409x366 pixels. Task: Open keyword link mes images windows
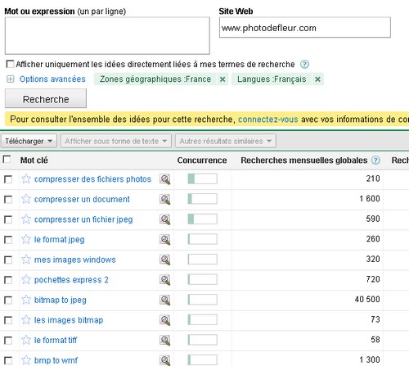(x=75, y=260)
